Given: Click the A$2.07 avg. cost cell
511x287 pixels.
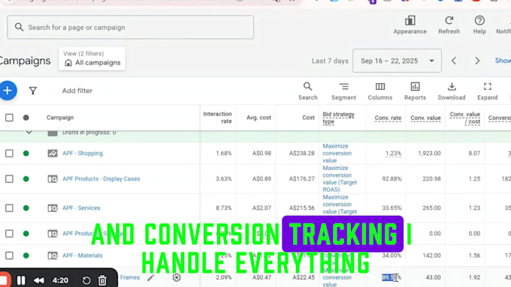Looking at the screenshot, I should (x=262, y=208).
